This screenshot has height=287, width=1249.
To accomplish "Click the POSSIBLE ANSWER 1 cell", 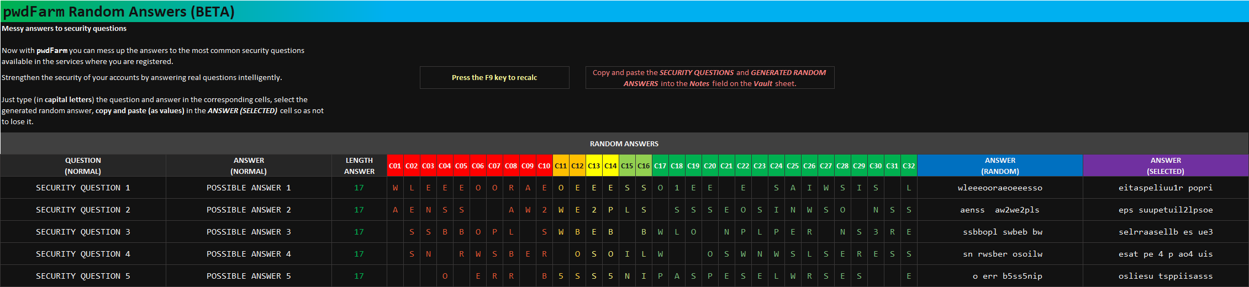I will (249, 188).
